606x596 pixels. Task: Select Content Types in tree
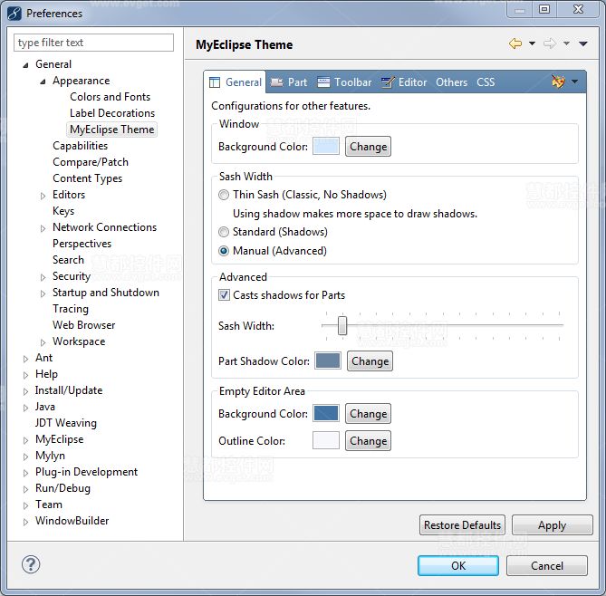pyautogui.click(x=87, y=178)
